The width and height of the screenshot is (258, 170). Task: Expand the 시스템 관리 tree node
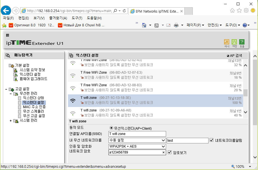pyautogui.click(x=11, y=121)
